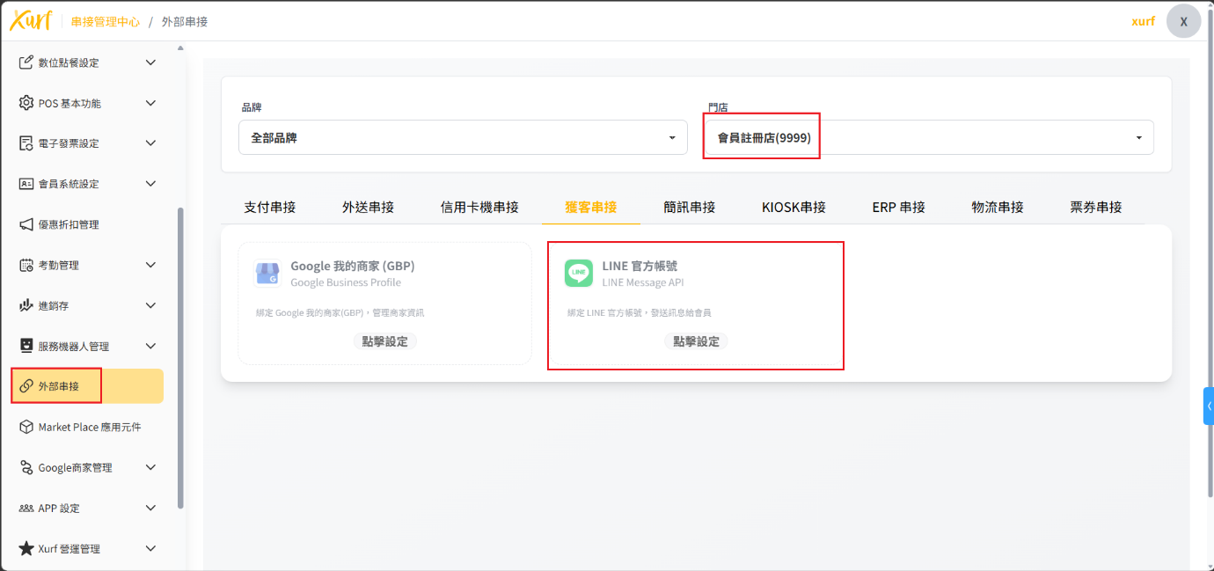Click the Xurf 營運管理 star icon
This screenshot has height=571, width=1214.
(26, 548)
